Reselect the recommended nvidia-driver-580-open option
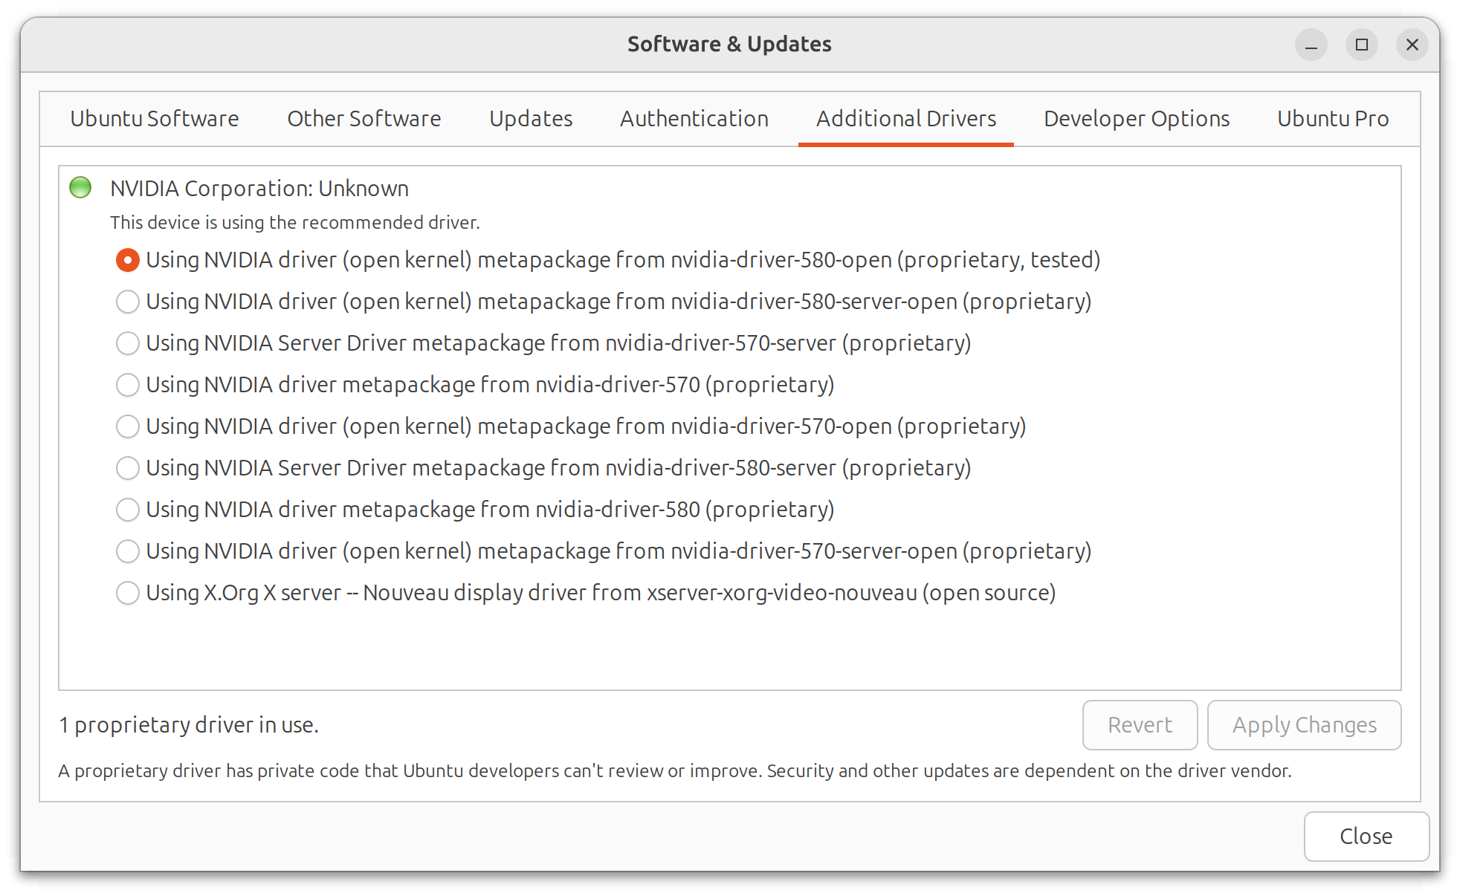Screen dimensions: 1460x896 [x=127, y=260]
